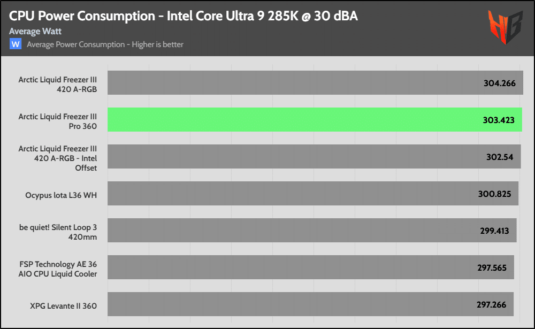Click the Average Power Consumption legend text
535x329 pixels.
[x=105, y=44]
